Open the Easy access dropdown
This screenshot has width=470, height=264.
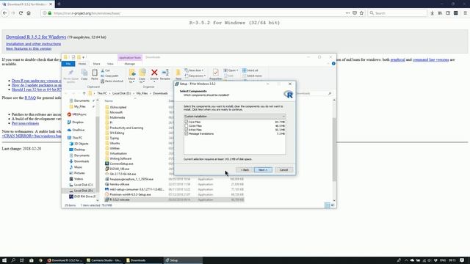[x=195, y=76]
